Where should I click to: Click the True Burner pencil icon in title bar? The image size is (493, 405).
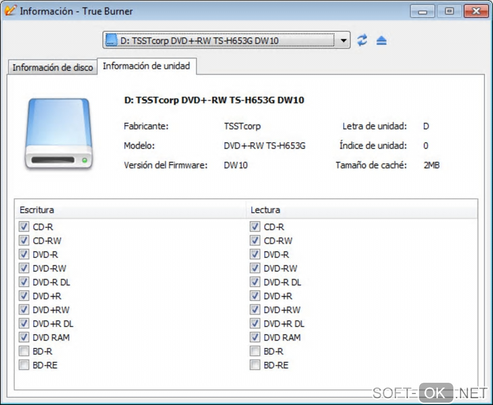(10, 10)
